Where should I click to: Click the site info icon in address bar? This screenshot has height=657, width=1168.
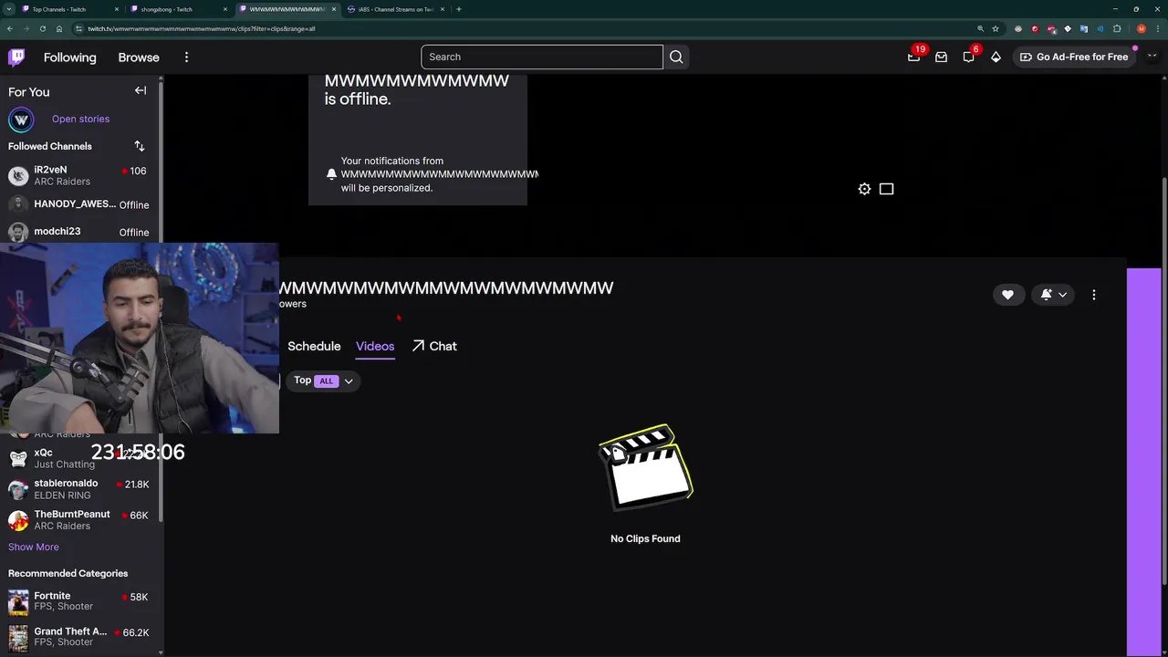77,28
